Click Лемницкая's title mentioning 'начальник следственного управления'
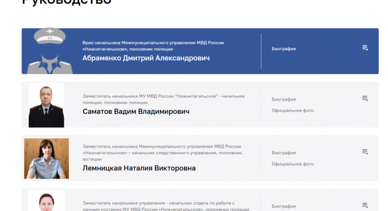This screenshot has height=211, width=388. [162, 153]
